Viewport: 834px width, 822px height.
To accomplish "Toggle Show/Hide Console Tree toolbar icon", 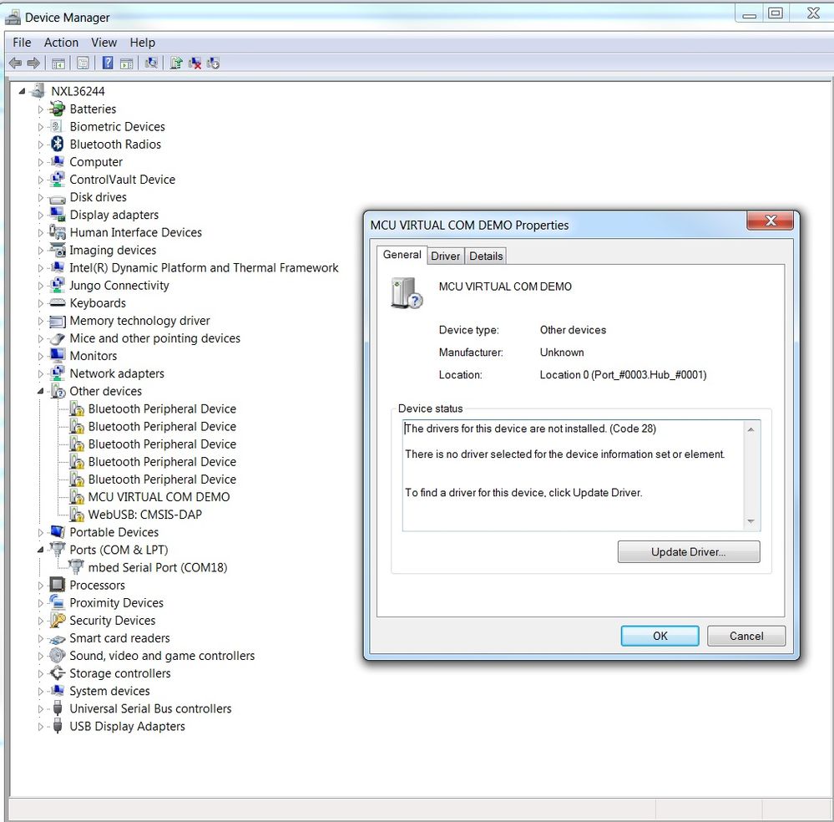I will pos(58,63).
